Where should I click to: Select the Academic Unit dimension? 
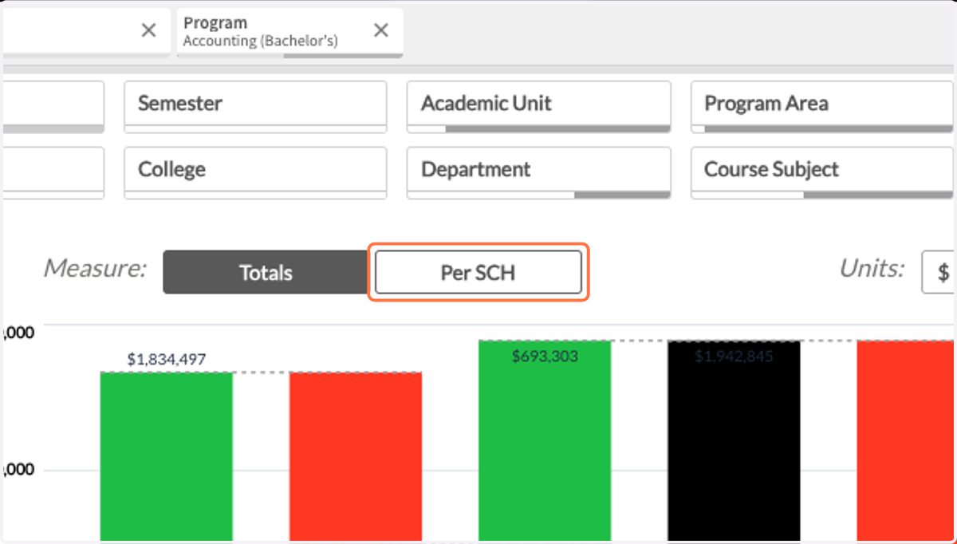point(538,106)
